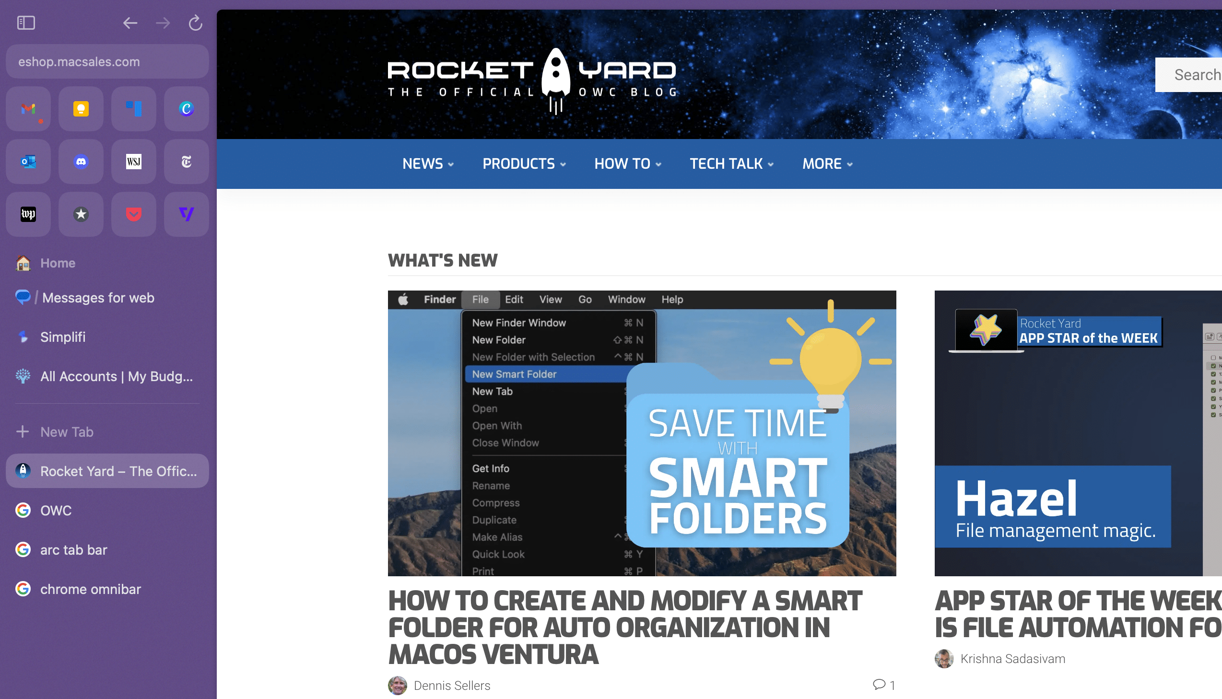Image resolution: width=1222 pixels, height=699 pixels.
Task: Toggle the sidebar visibility icon
Action: (26, 23)
